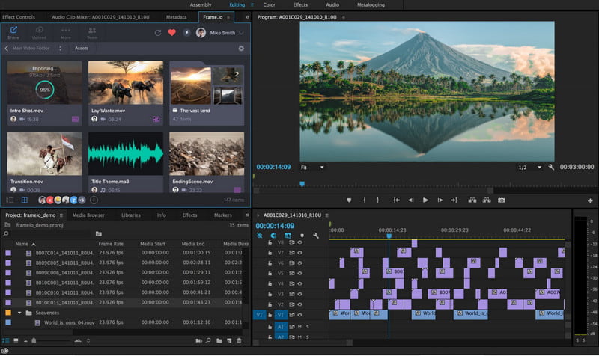Switch to Color workspace
599x356 pixels.
(269, 5)
